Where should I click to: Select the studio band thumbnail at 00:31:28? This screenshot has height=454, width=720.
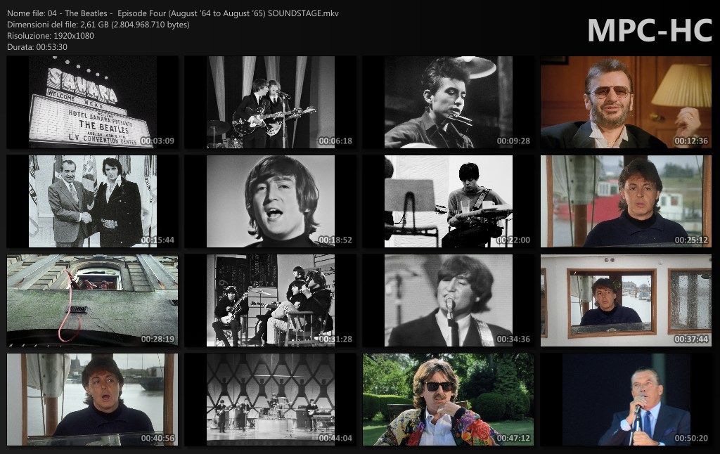click(x=270, y=300)
